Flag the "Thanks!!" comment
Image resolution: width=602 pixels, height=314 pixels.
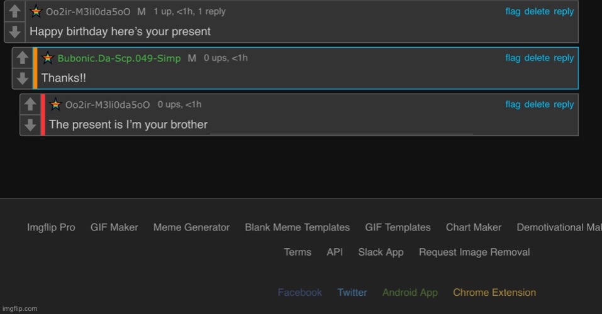click(x=513, y=58)
